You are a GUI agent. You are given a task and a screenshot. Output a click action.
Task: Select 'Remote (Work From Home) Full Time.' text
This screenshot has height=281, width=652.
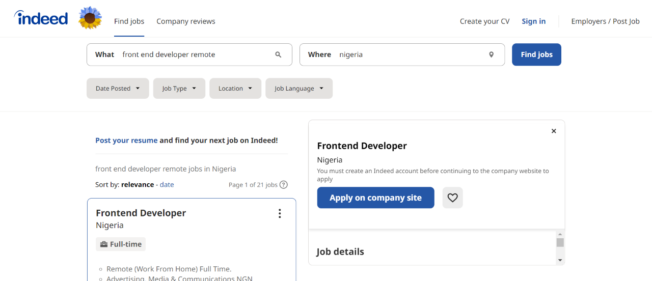169,269
